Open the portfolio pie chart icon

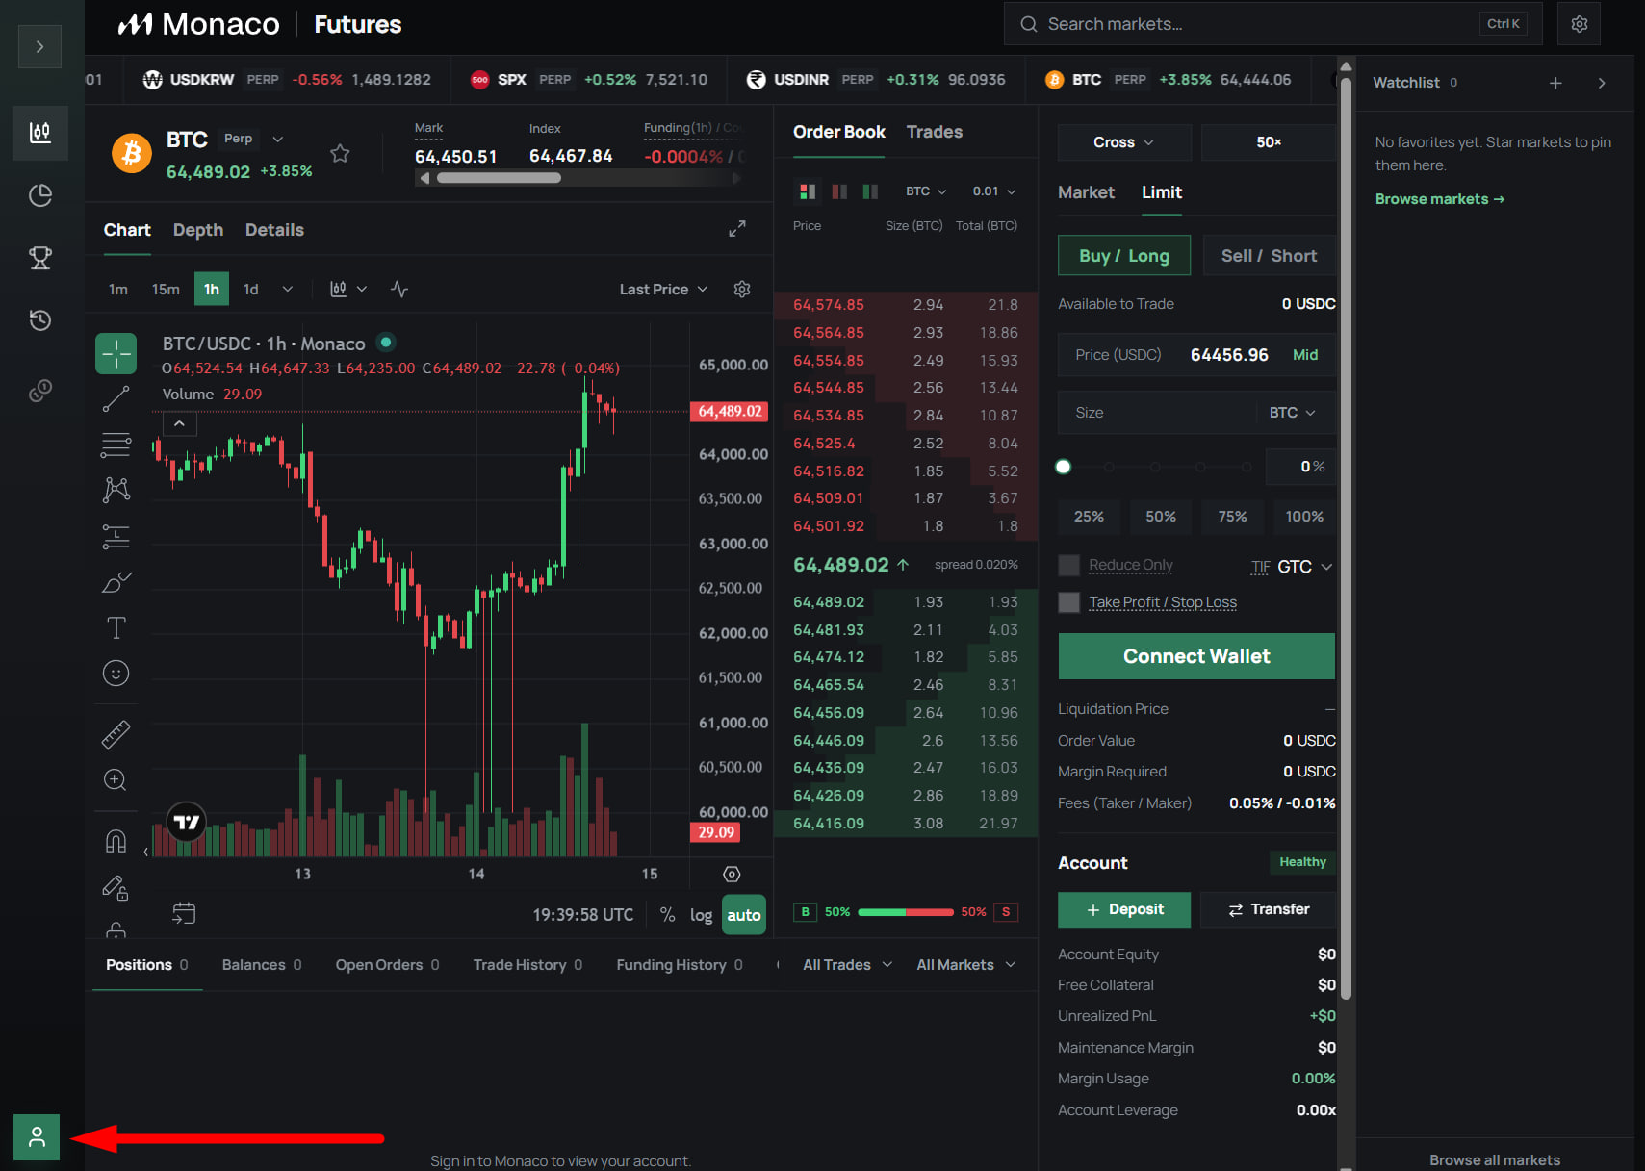point(40,195)
